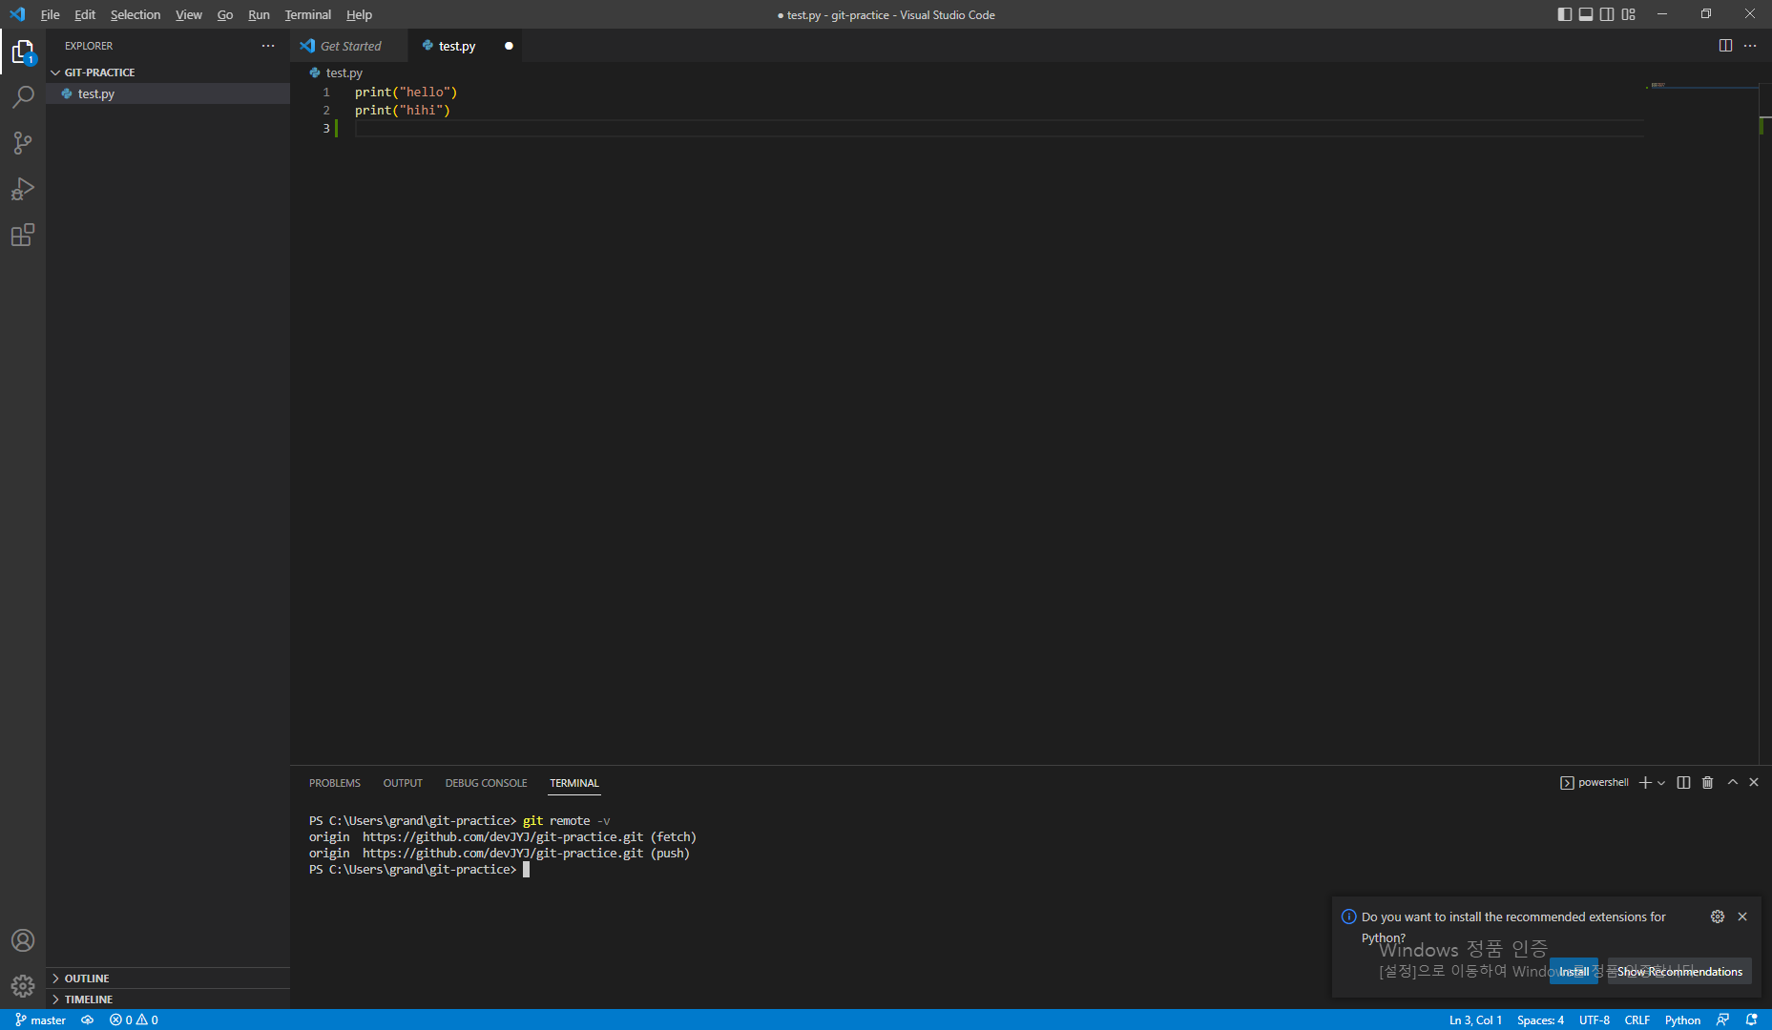Open Explorer views and more actions menu
This screenshot has height=1030, width=1772.
268,46
